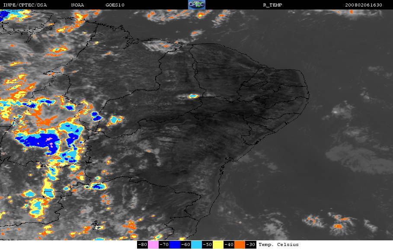Image resolution: width=393 pixels, height=249 pixels.
Task: Click the Temp. Celsius legend caption
Action: (x=278, y=245)
